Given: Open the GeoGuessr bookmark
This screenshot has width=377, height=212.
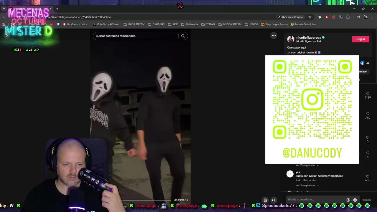Looking at the screenshot, I should click(x=76, y=24).
